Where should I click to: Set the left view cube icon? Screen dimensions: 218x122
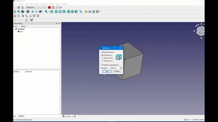(x=76, y=12)
